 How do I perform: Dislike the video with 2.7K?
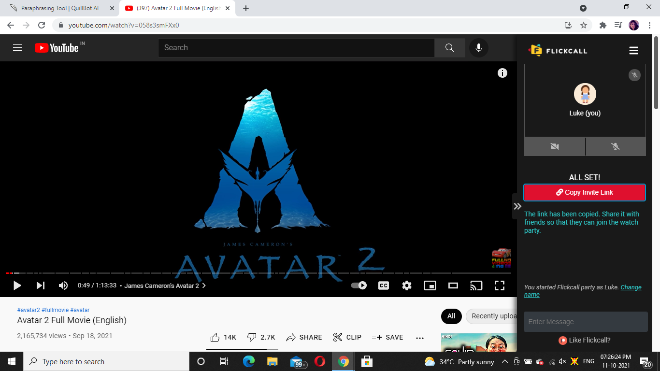[x=261, y=337]
